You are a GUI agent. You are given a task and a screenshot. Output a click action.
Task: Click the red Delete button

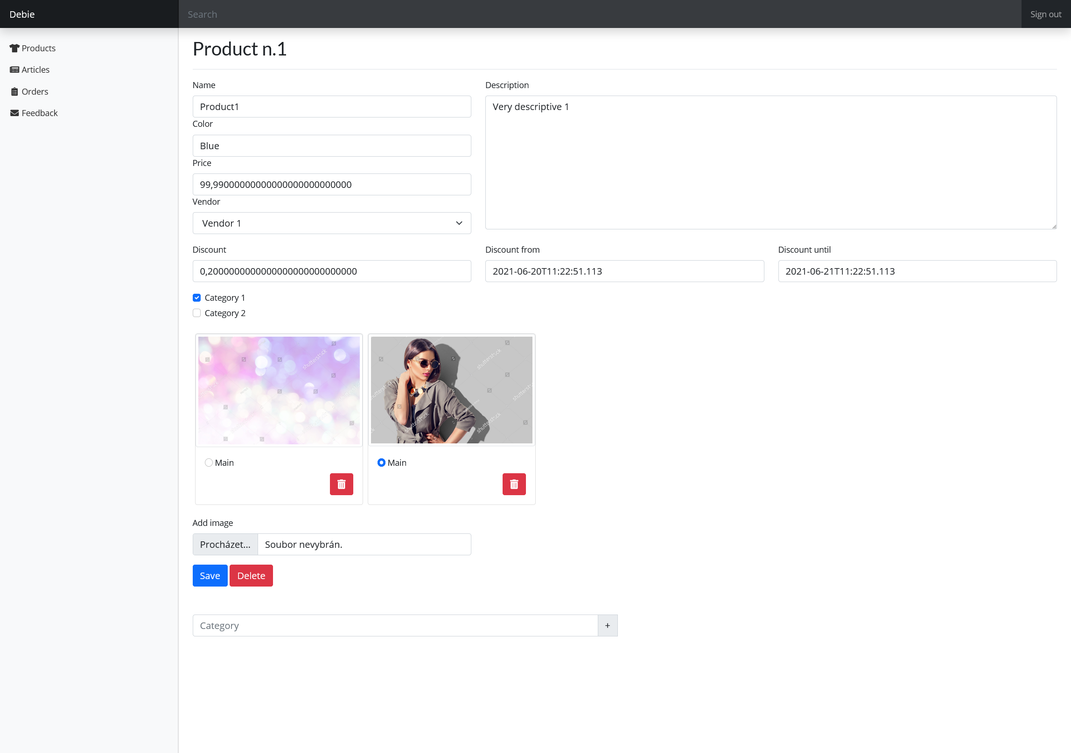251,575
